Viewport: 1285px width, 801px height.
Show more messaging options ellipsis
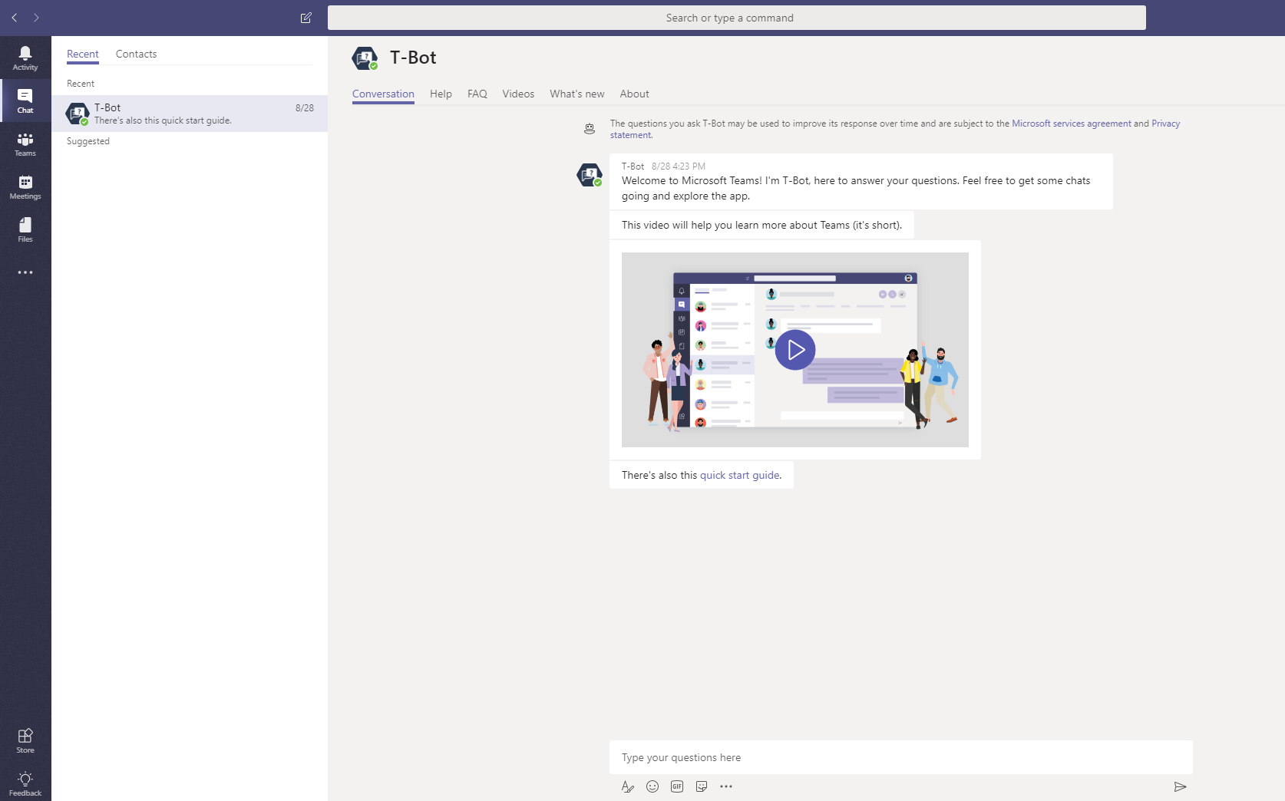726,786
